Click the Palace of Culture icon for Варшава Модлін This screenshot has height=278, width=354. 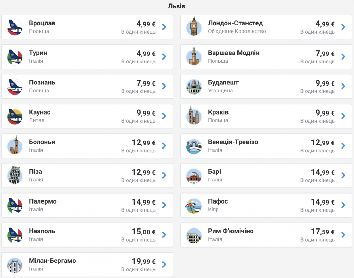coord(194,56)
